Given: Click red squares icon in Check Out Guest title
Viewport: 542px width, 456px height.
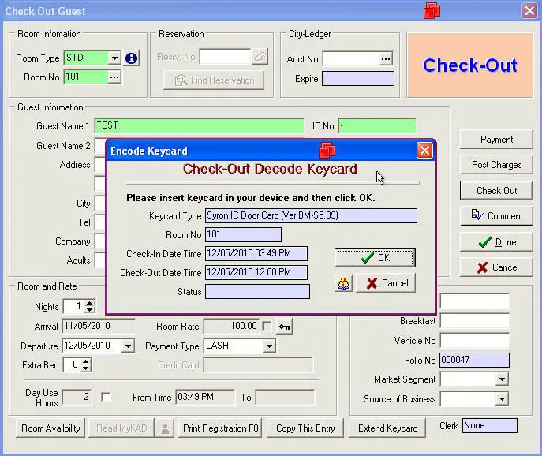Looking at the screenshot, I should (432, 10).
